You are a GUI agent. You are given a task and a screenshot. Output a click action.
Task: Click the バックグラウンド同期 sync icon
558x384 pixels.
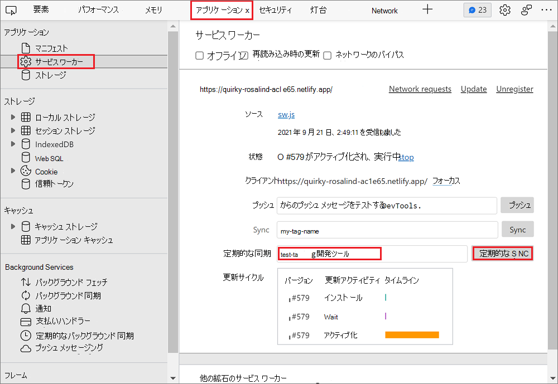(26, 295)
